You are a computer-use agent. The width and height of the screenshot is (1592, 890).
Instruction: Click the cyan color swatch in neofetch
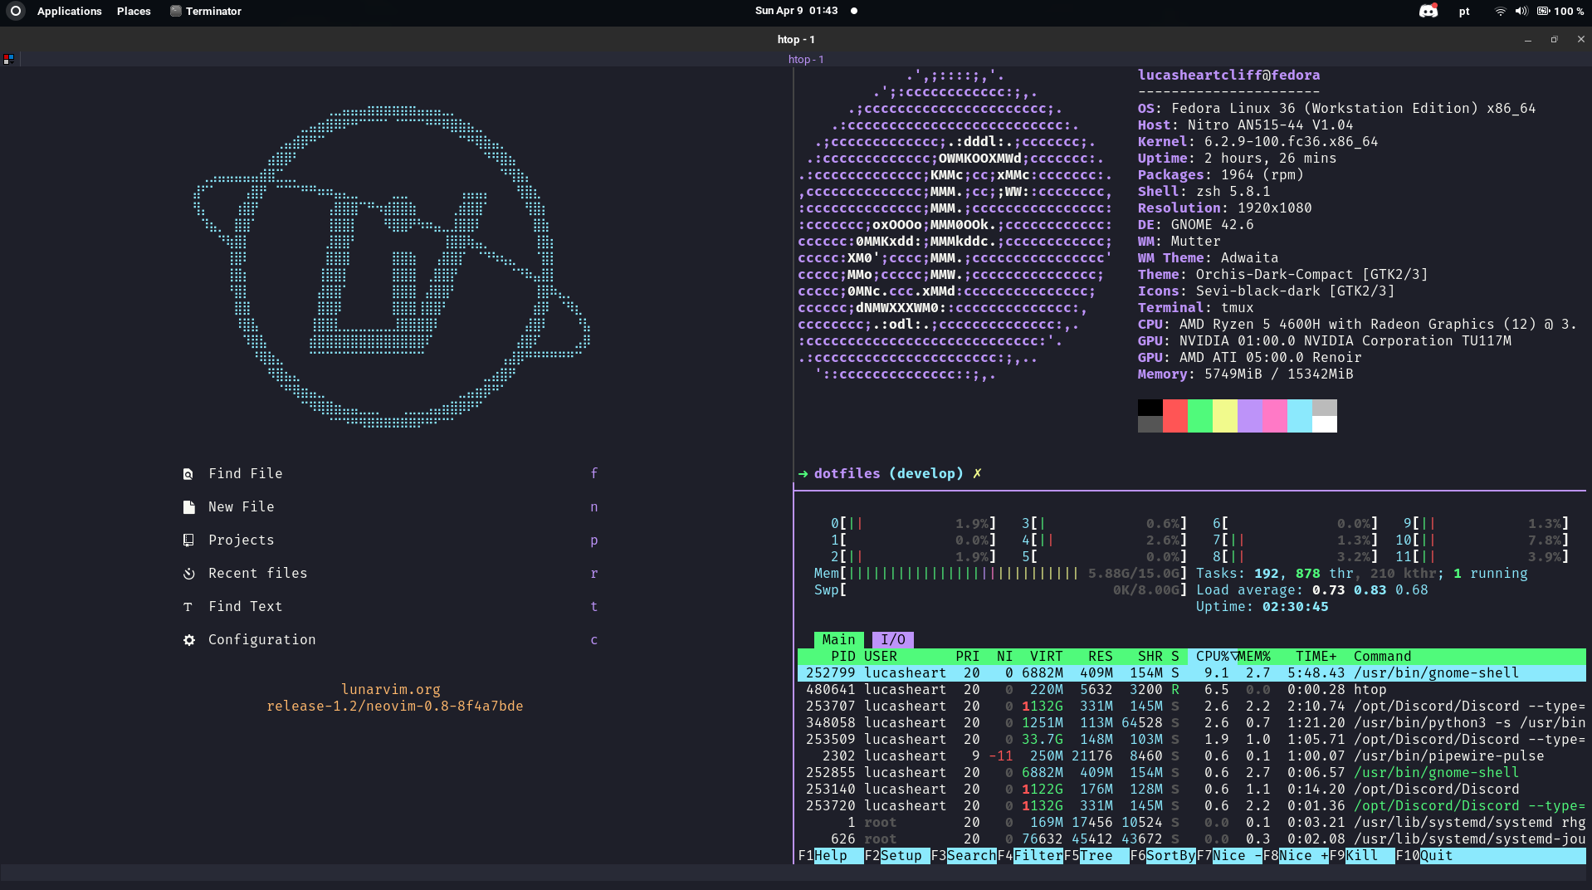pos(1300,415)
